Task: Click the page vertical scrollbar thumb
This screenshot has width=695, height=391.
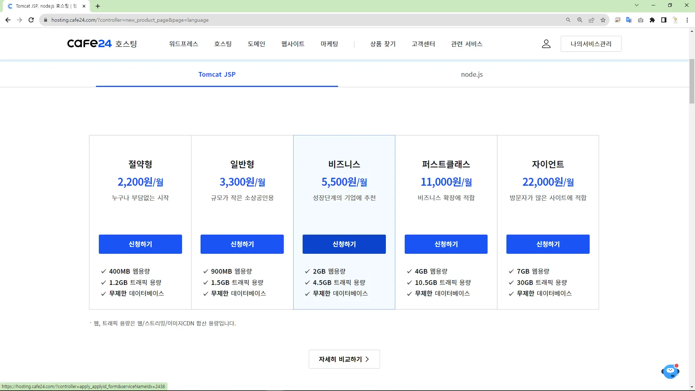Action: pyautogui.click(x=692, y=81)
